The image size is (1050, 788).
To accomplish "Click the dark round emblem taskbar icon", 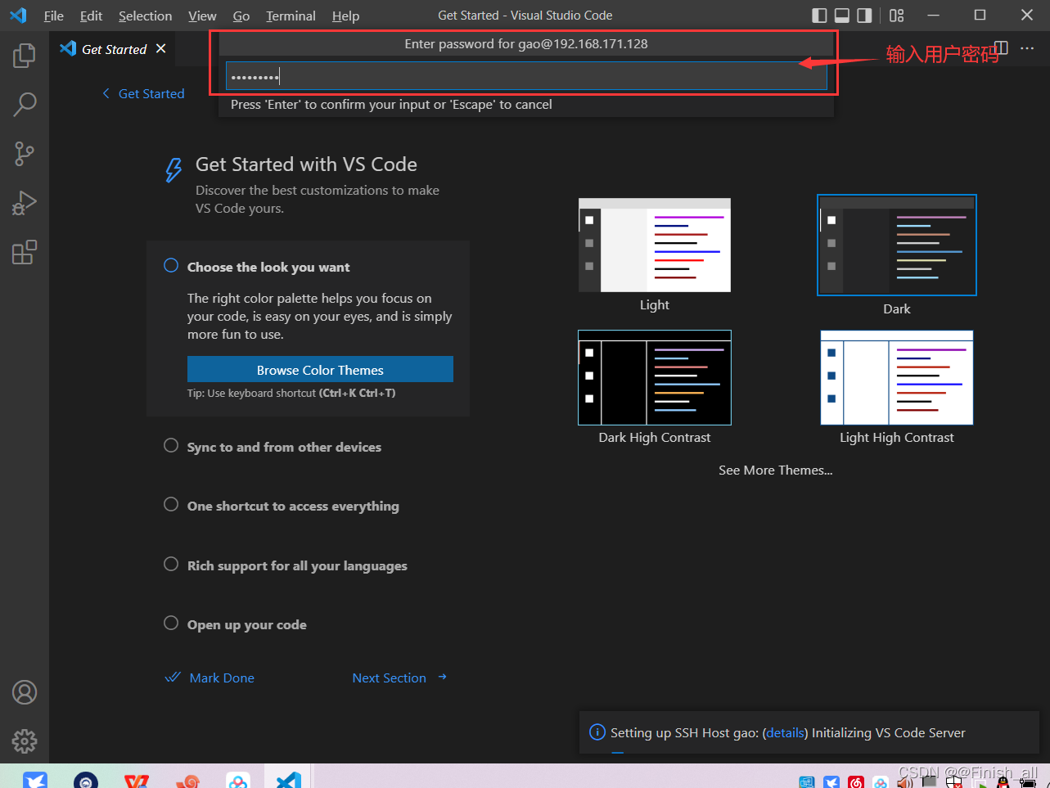I will (86, 781).
